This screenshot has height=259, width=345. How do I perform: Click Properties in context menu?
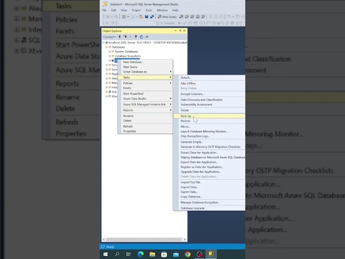click(x=145, y=131)
